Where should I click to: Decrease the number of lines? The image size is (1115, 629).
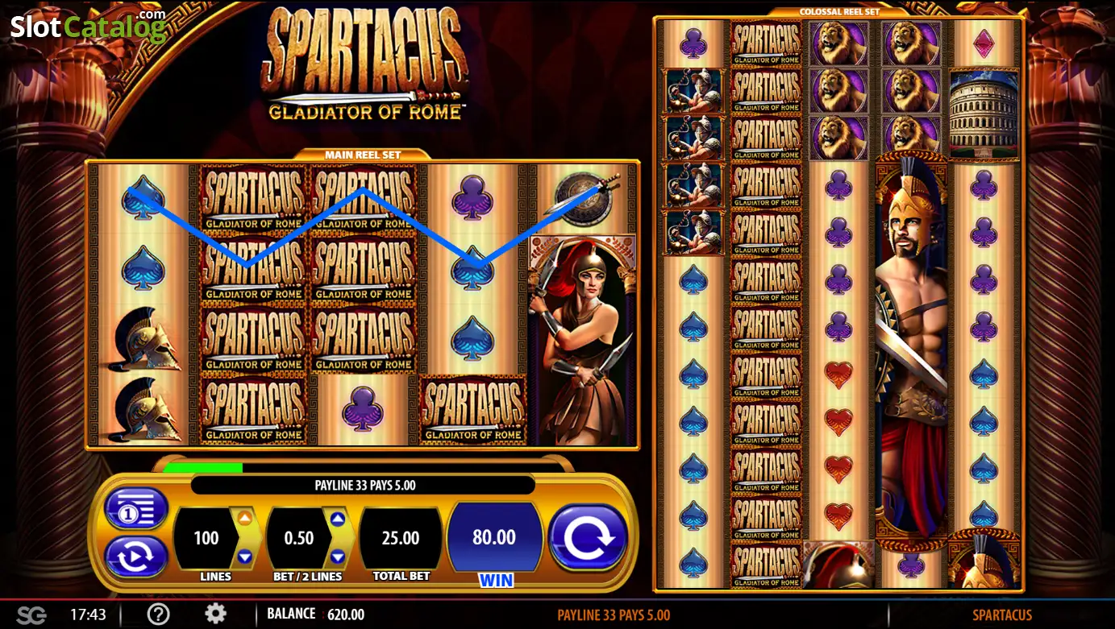245,557
